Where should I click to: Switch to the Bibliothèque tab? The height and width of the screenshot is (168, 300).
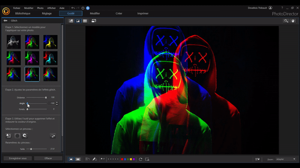[x=23, y=13]
